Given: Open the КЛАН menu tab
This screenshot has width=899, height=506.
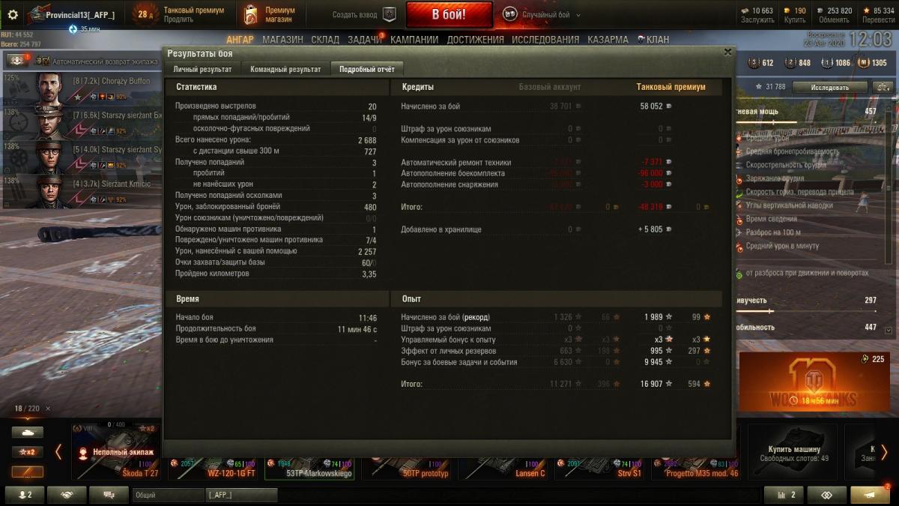Looking at the screenshot, I should point(653,40).
